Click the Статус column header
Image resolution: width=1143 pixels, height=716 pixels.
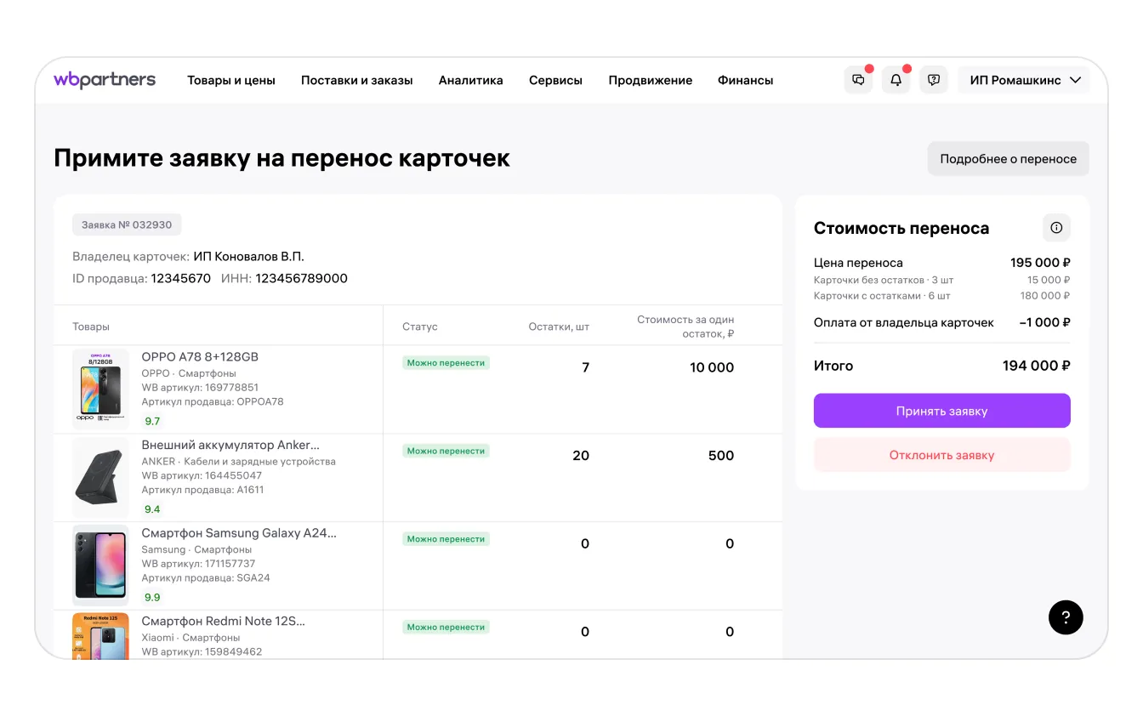pyautogui.click(x=420, y=327)
